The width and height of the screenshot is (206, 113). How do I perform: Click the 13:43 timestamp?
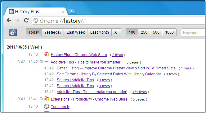click(x=33, y=54)
